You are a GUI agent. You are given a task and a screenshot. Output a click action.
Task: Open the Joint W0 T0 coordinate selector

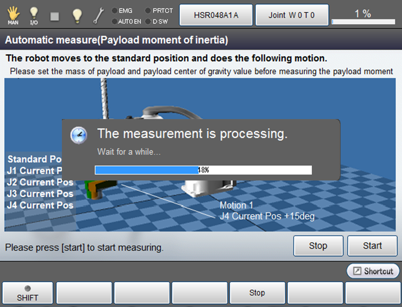tap(292, 15)
